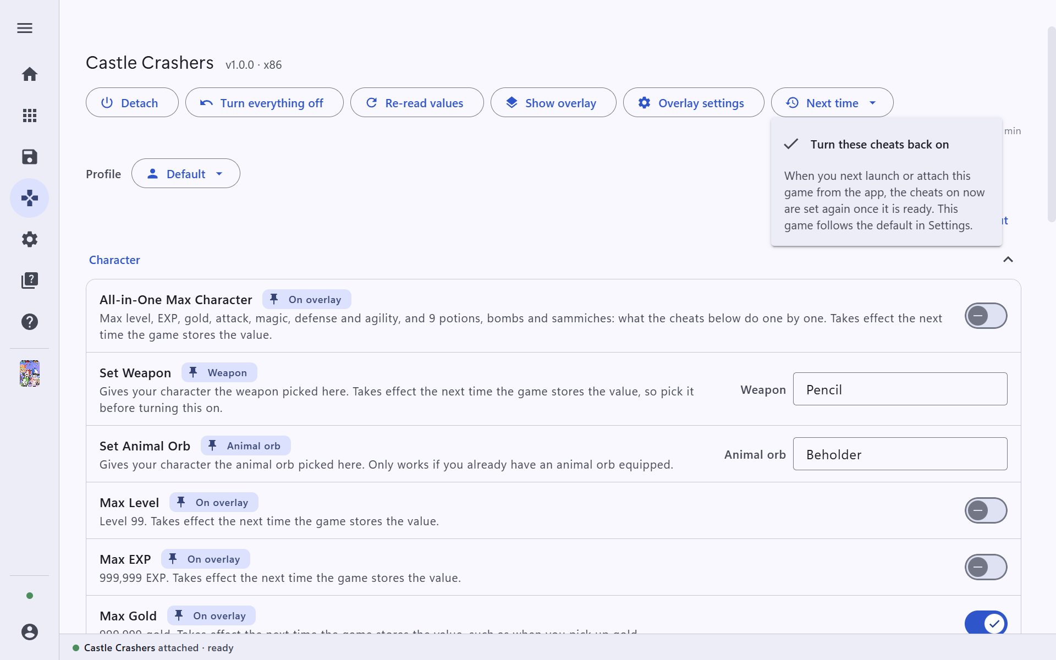The image size is (1056, 660).
Task: Open the account profile icon in sidebar
Action: [30, 632]
